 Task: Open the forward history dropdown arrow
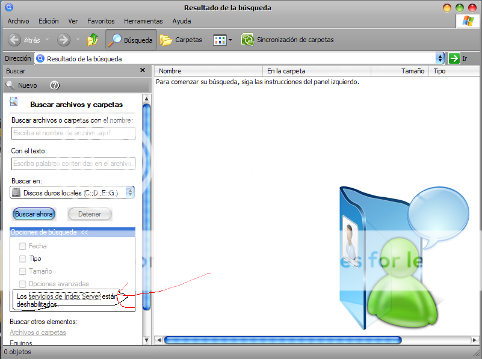pos(78,40)
